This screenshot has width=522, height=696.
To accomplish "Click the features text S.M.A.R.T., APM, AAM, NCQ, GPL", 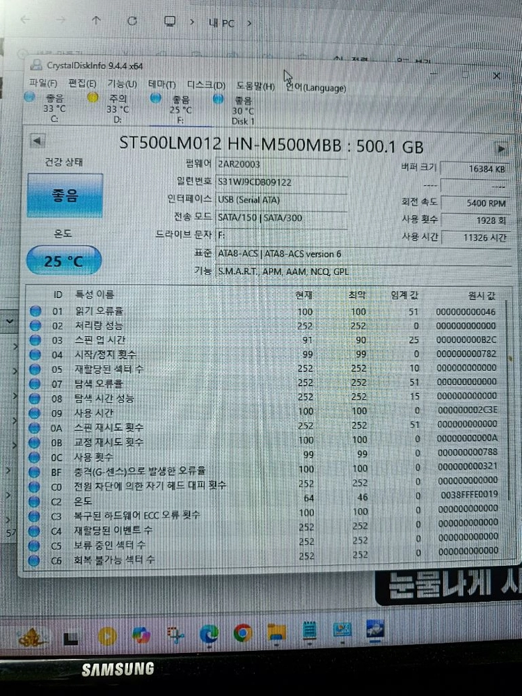I will coord(283,271).
